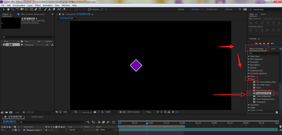Take a snapshot with the camera icon
282x135 pixels.
[x=95, y=112]
